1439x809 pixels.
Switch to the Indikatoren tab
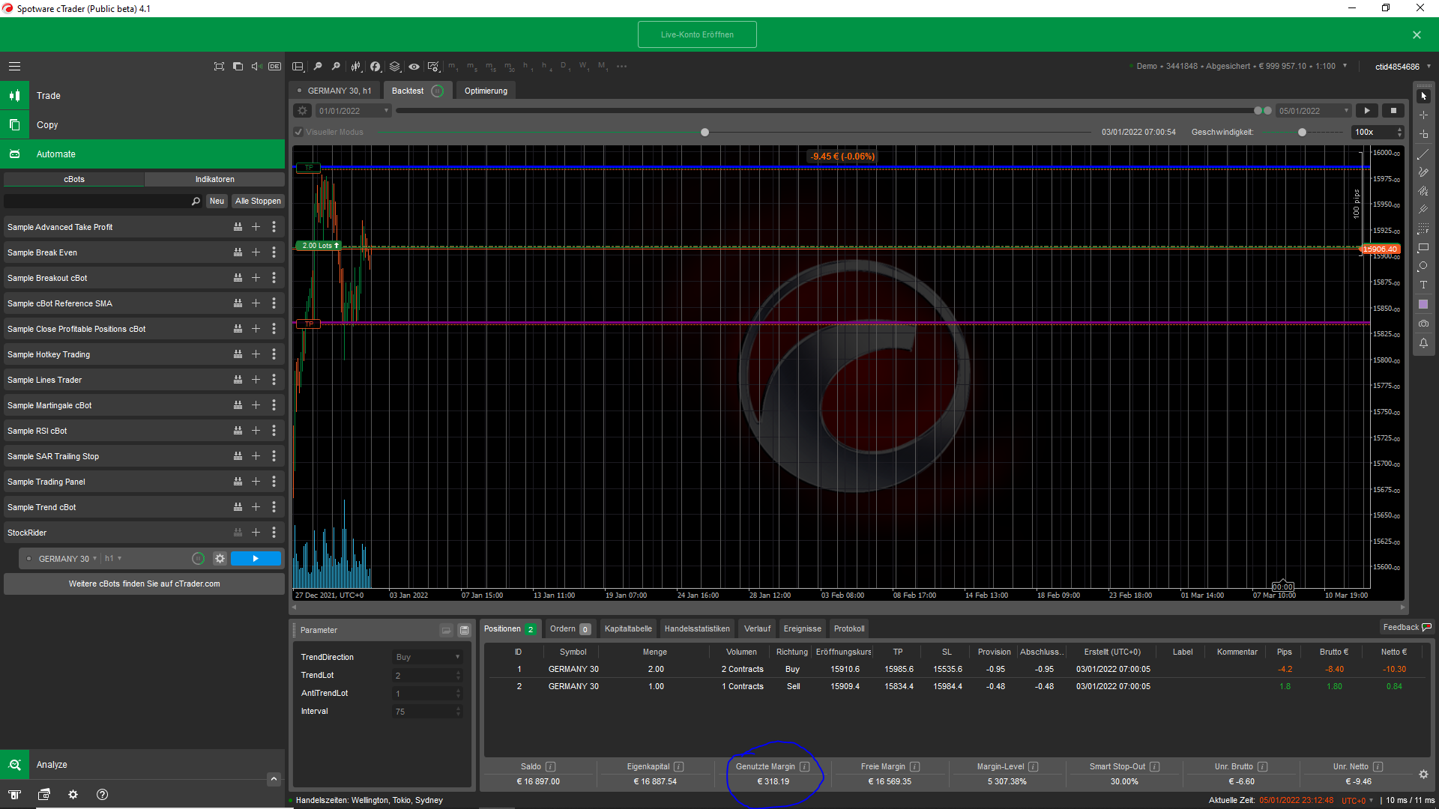tap(214, 180)
